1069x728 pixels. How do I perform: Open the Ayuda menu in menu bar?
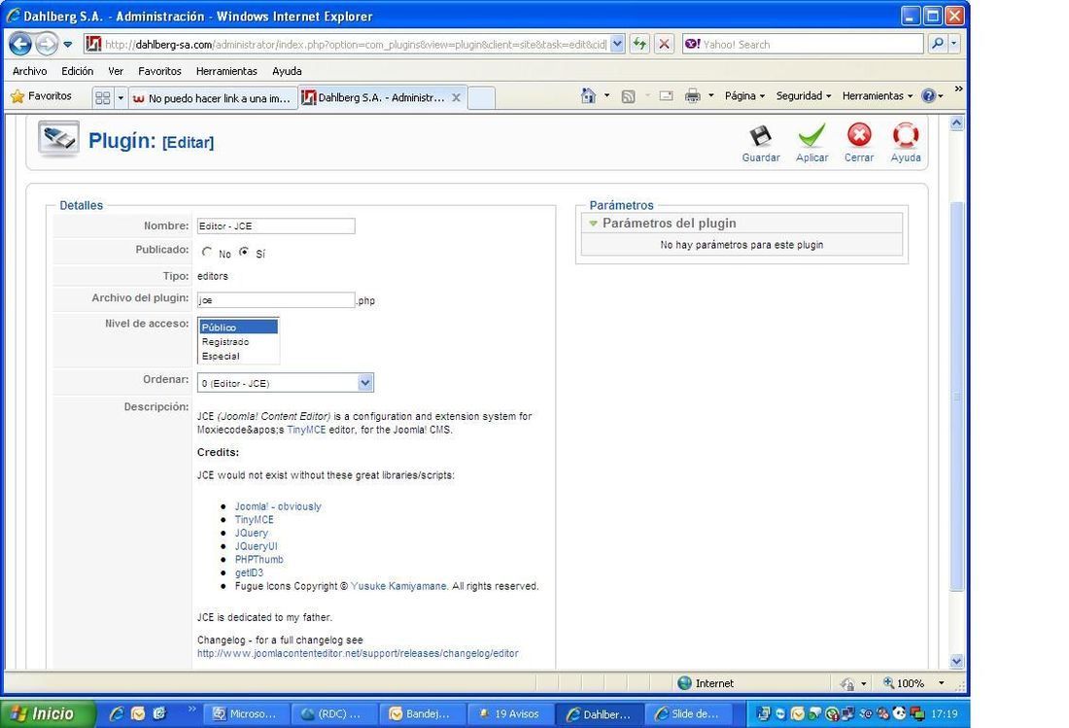pos(287,71)
